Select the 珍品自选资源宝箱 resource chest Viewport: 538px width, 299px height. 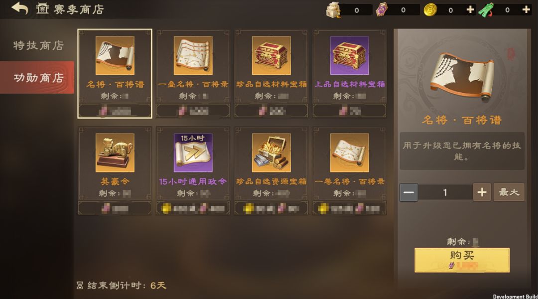click(x=271, y=170)
